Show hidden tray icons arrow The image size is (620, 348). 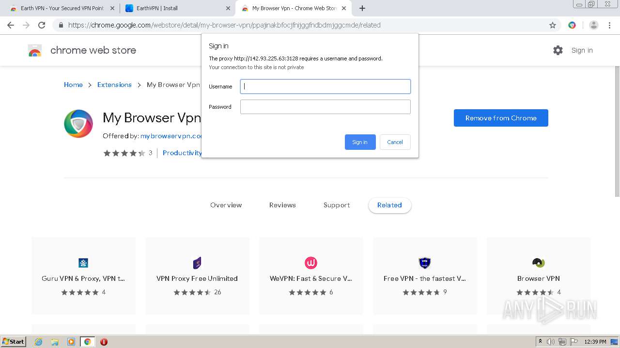(x=540, y=342)
